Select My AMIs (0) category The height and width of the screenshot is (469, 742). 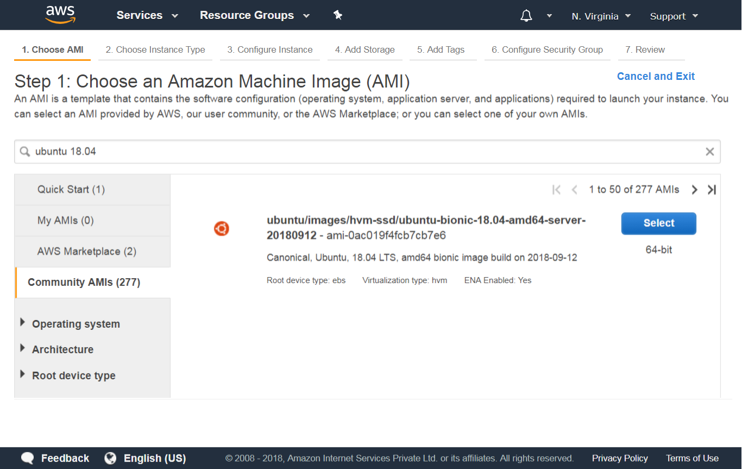(x=93, y=221)
